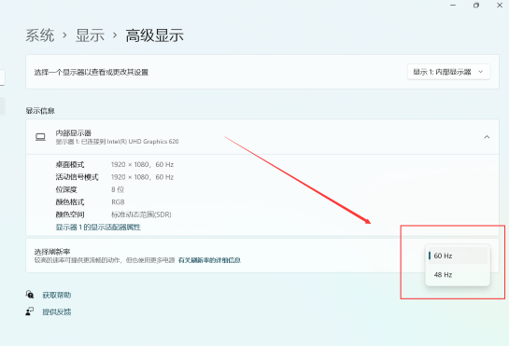Click the 提供反馈 feedback person icon
Screen dimensions: 509x346
(x=30, y=311)
